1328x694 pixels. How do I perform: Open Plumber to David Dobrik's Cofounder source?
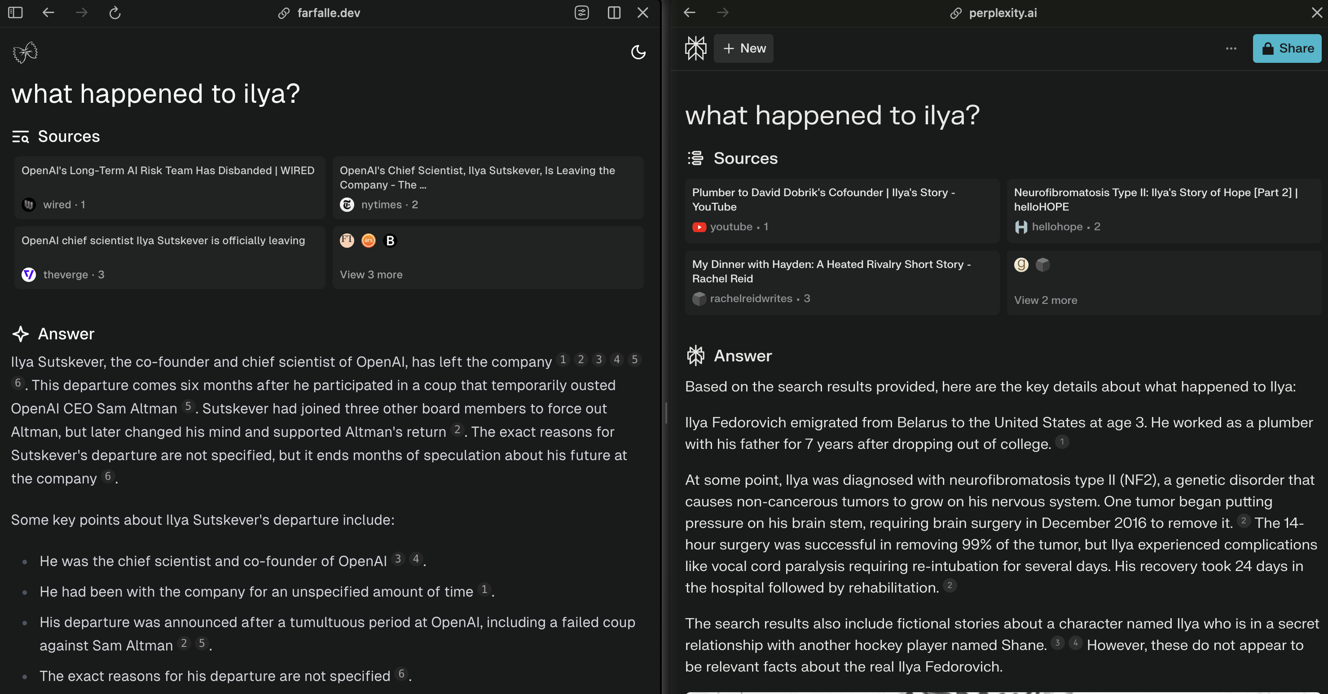pyautogui.click(x=842, y=211)
